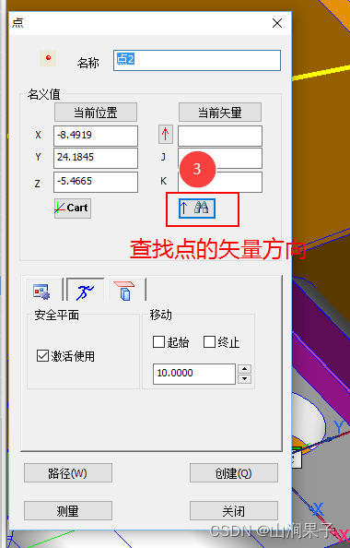The image size is (350, 548).
Task: Click the red point feature icon
Action: [48, 58]
